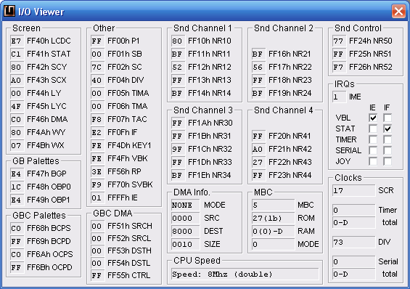Image resolution: width=410 pixels, height=289 pixels.
Task: Click the Clocks SCR field showing 17
Action: point(354,191)
